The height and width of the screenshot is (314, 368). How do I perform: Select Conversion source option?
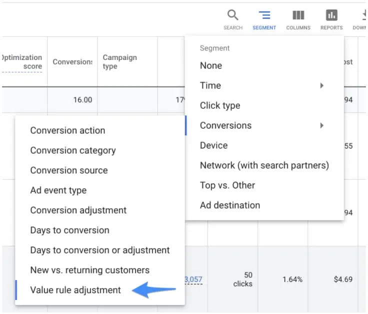click(x=69, y=170)
